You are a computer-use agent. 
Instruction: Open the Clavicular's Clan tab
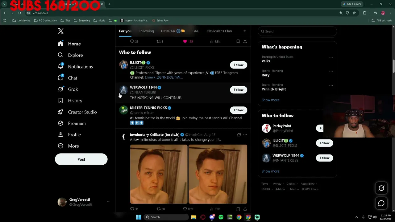pyautogui.click(x=219, y=31)
